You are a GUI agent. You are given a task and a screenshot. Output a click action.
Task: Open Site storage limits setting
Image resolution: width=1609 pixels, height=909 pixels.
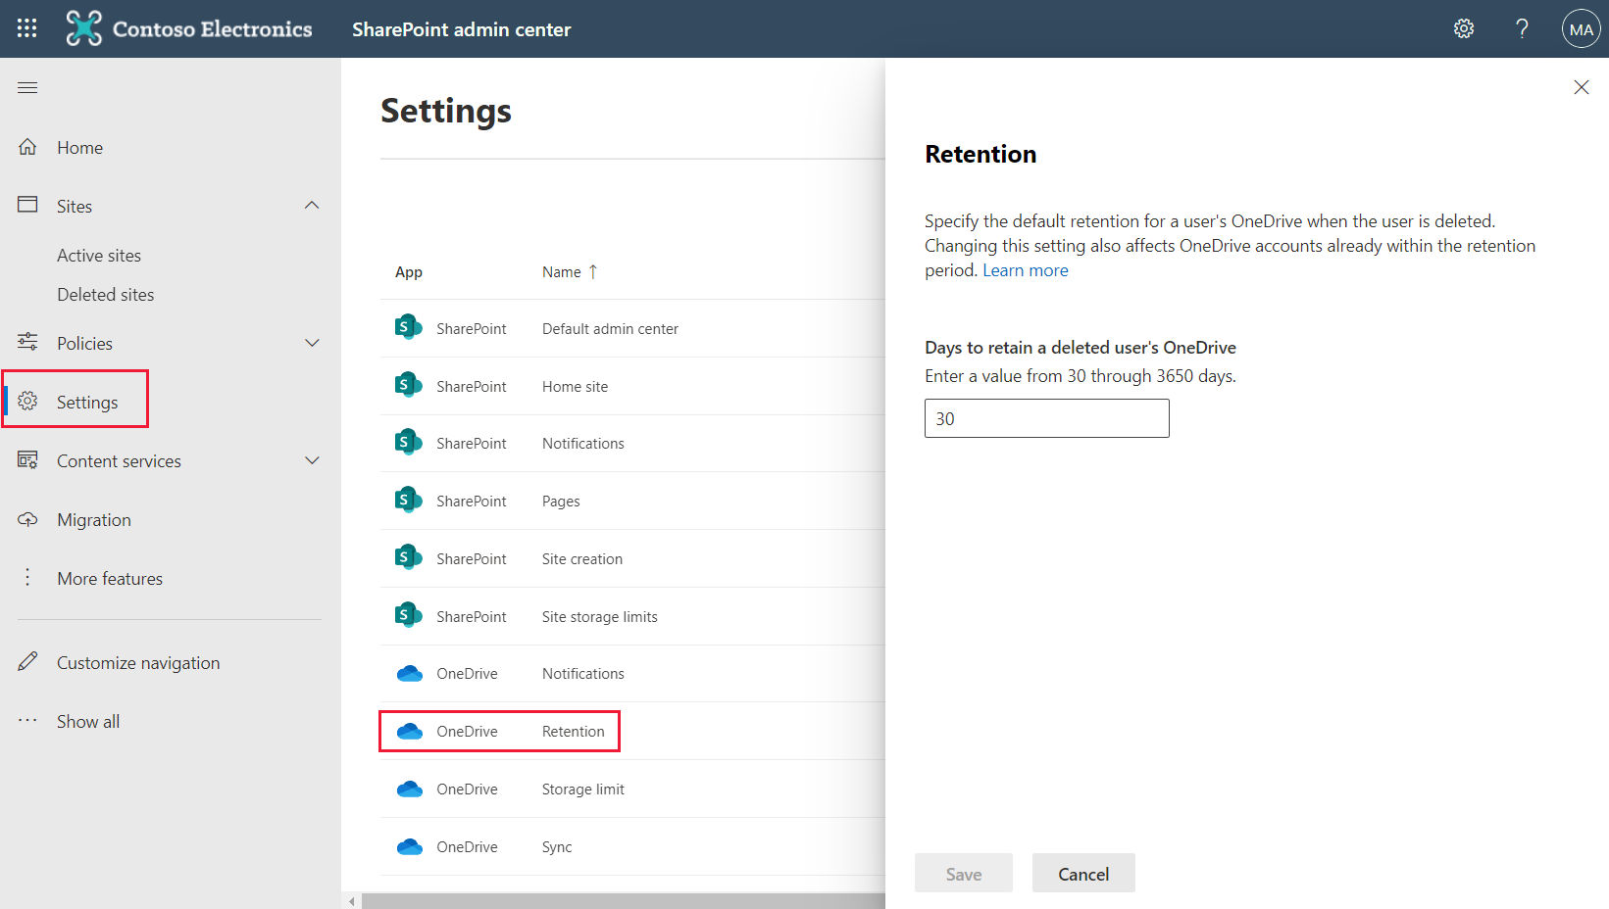click(599, 617)
